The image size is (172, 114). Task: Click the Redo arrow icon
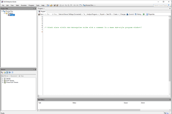(x=77, y=5)
